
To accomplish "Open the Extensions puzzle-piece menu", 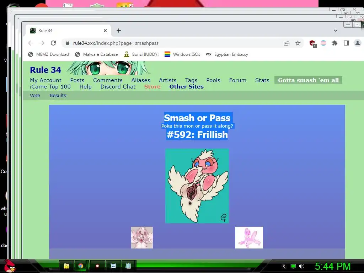I will [x=335, y=43].
